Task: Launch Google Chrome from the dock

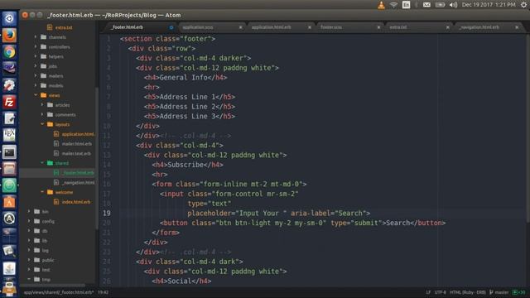Action: pos(9,52)
